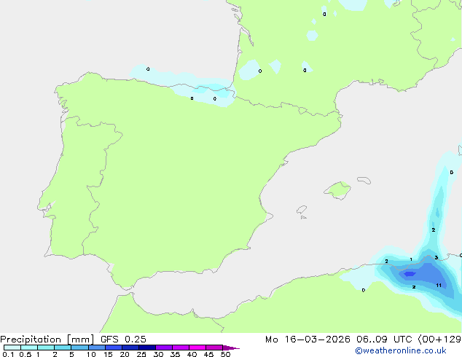This screenshot has width=462, height=357.
Task: Select the 25–30 mm dark navy legend swatch
Action: (147, 348)
